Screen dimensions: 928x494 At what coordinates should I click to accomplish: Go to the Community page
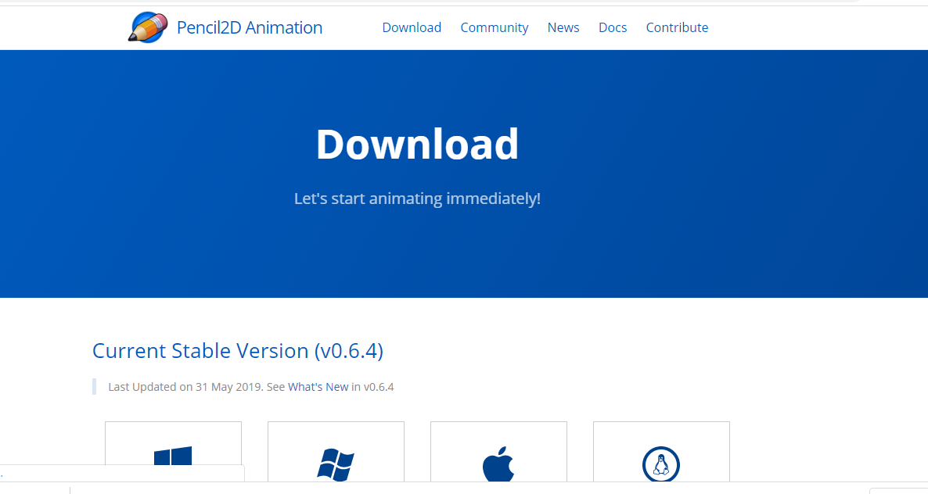click(495, 28)
